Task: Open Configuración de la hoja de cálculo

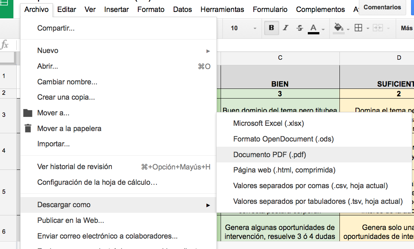Action: tap(118, 182)
